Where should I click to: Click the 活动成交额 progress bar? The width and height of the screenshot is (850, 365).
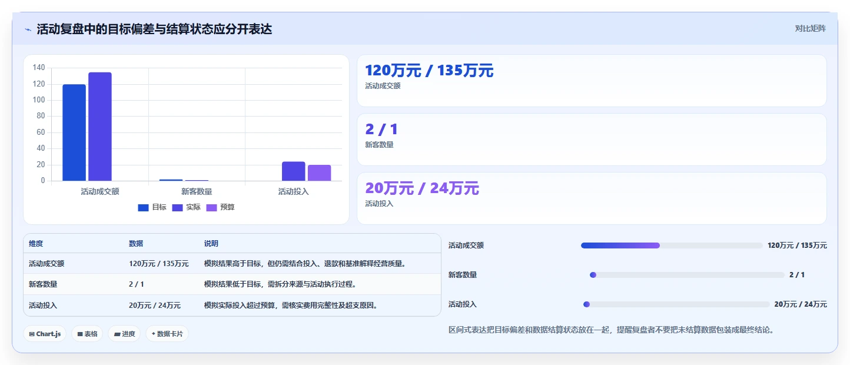point(672,245)
